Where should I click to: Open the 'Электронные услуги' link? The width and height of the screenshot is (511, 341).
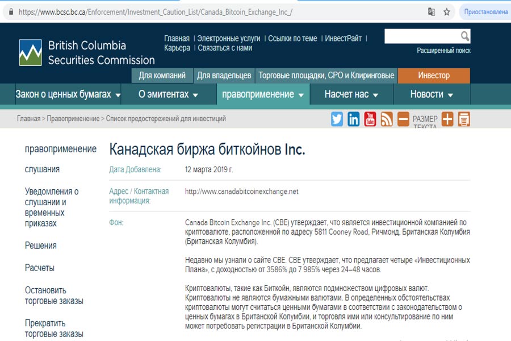[229, 39]
